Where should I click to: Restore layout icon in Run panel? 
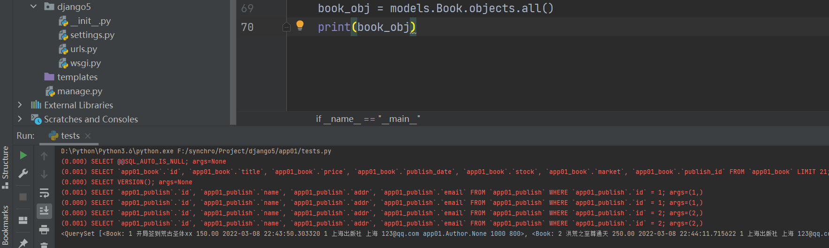(x=23, y=220)
